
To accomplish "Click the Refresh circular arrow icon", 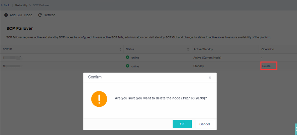I will 40,15.
